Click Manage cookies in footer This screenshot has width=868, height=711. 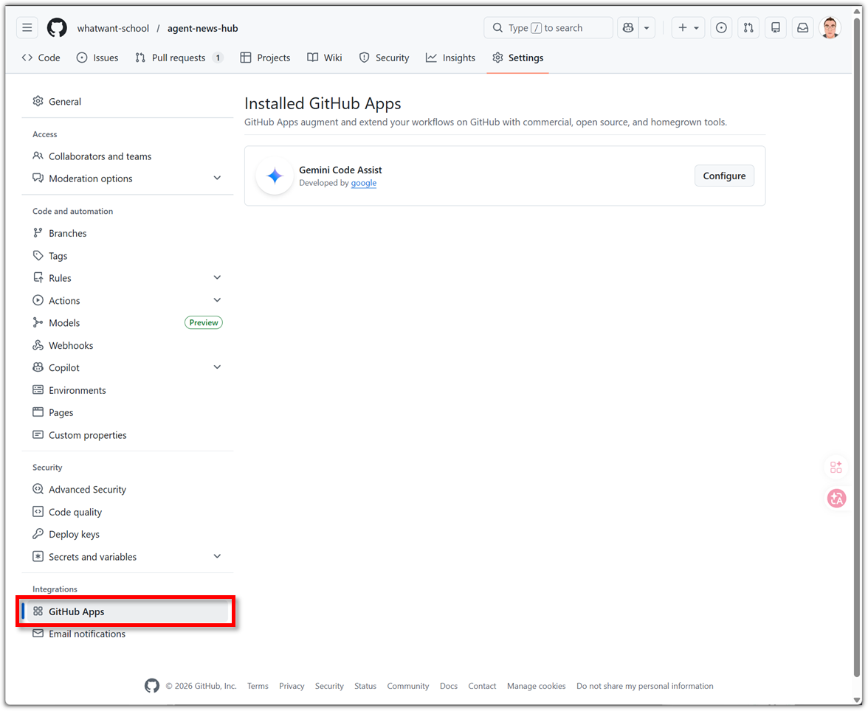coord(537,686)
